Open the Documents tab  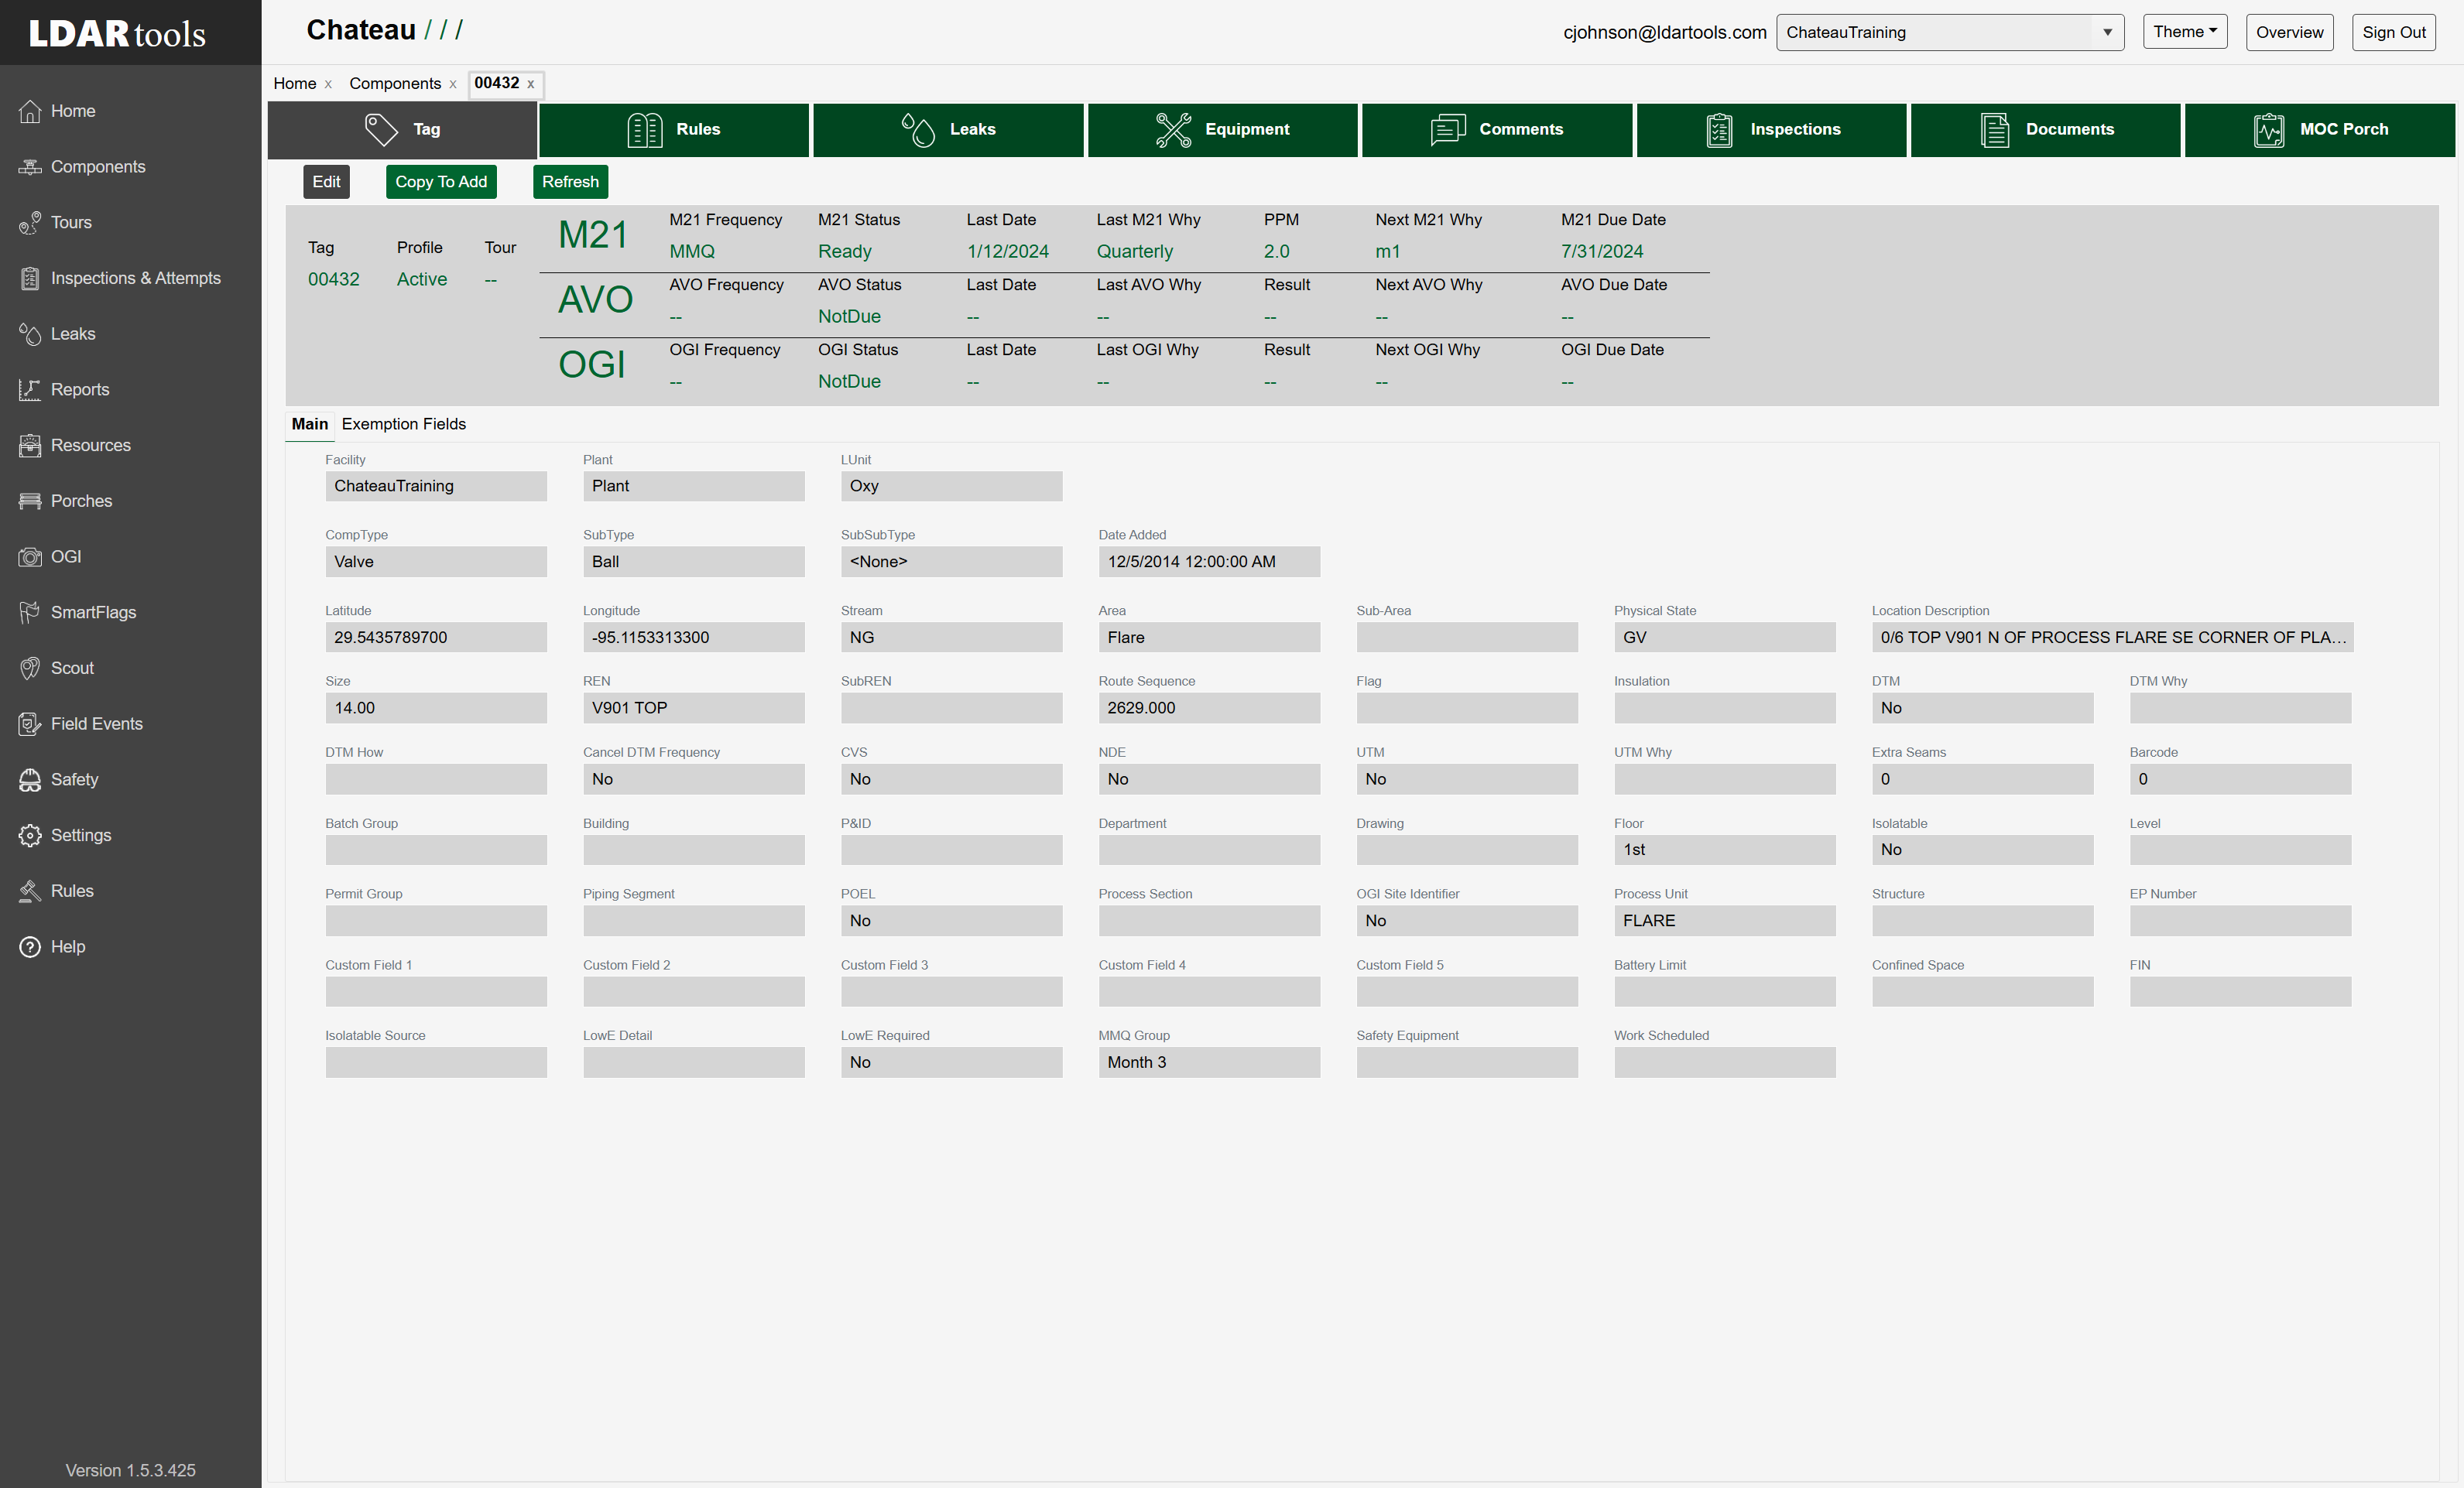pyautogui.click(x=2046, y=130)
